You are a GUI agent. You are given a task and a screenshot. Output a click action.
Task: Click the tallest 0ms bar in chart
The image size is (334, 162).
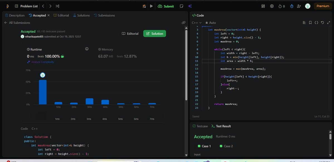(x=43, y=92)
